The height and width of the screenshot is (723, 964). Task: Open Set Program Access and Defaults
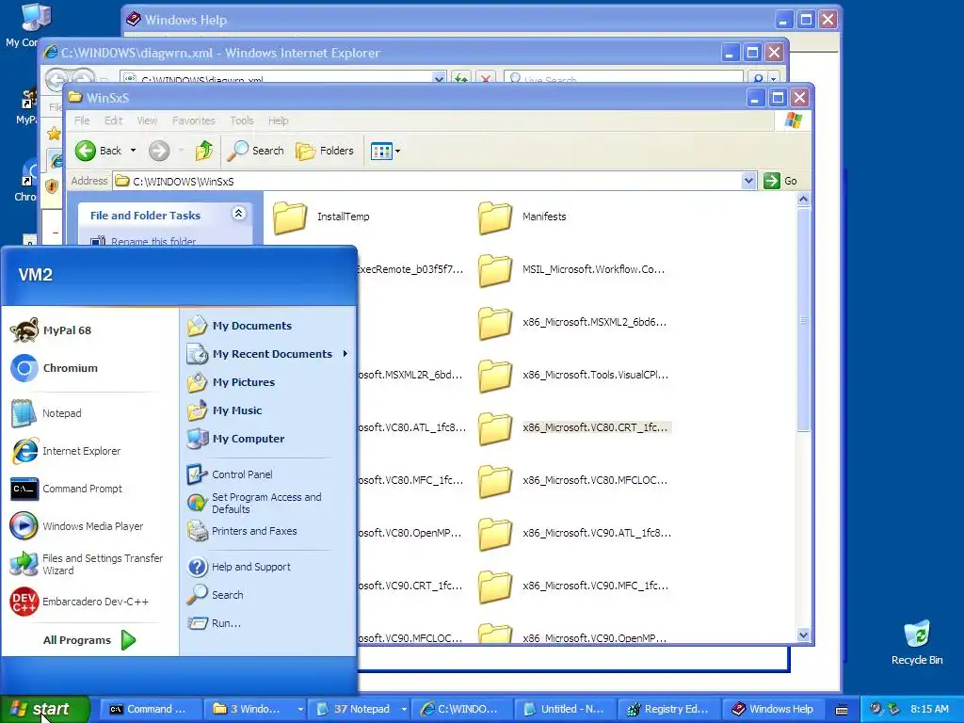point(267,503)
